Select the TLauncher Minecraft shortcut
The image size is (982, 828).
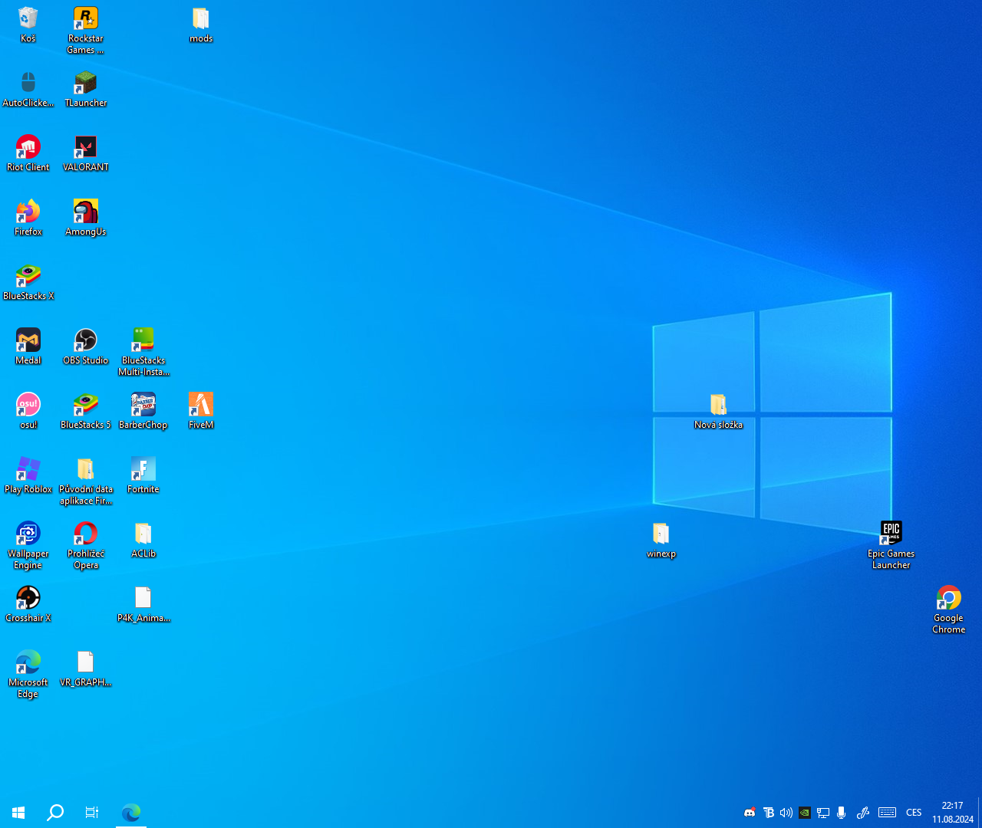[x=86, y=89]
